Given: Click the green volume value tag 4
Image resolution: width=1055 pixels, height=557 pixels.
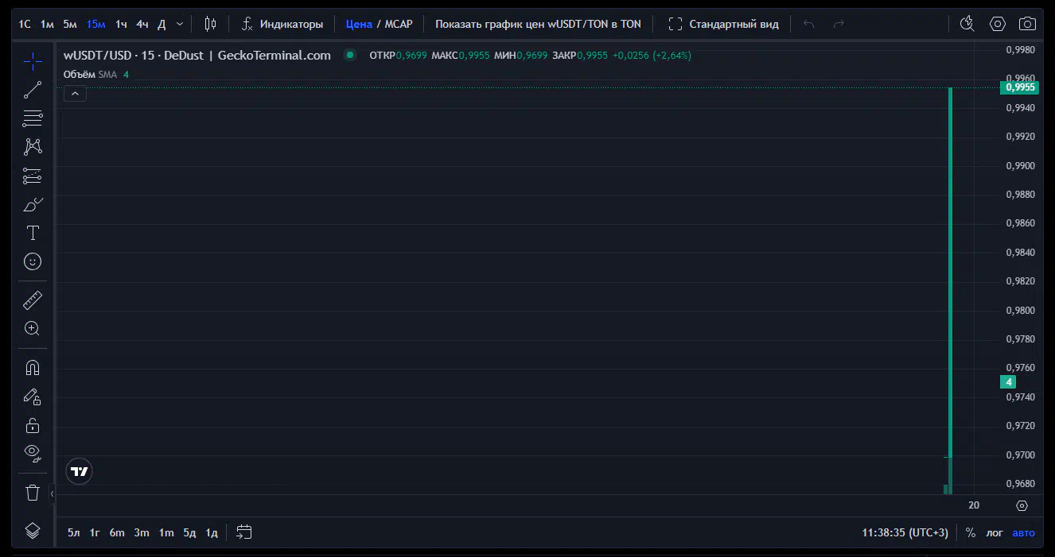Looking at the screenshot, I should click(x=1008, y=382).
